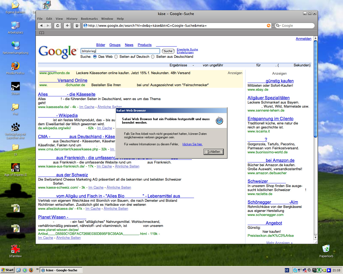The height and width of the screenshot is (274, 343).
Task: Click the Internet Explorer quick launch icon
Action: [x=18, y=270]
